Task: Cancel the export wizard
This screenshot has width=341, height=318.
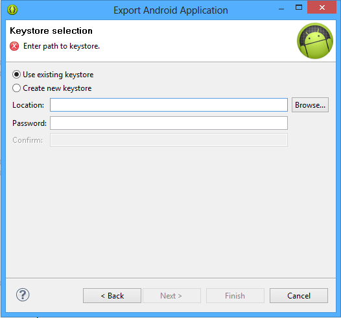Action: pyautogui.click(x=299, y=295)
